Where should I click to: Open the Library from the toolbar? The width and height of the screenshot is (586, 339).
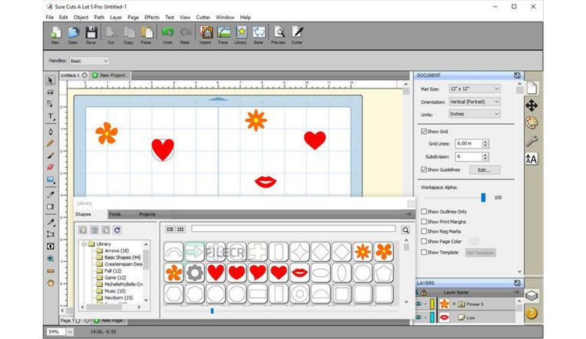click(240, 34)
